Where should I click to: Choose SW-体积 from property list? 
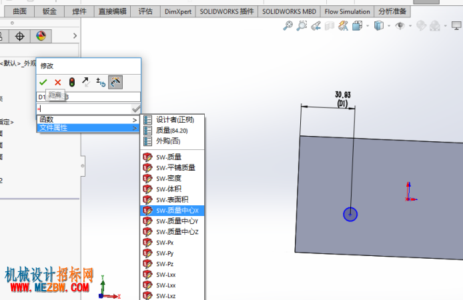(x=172, y=189)
